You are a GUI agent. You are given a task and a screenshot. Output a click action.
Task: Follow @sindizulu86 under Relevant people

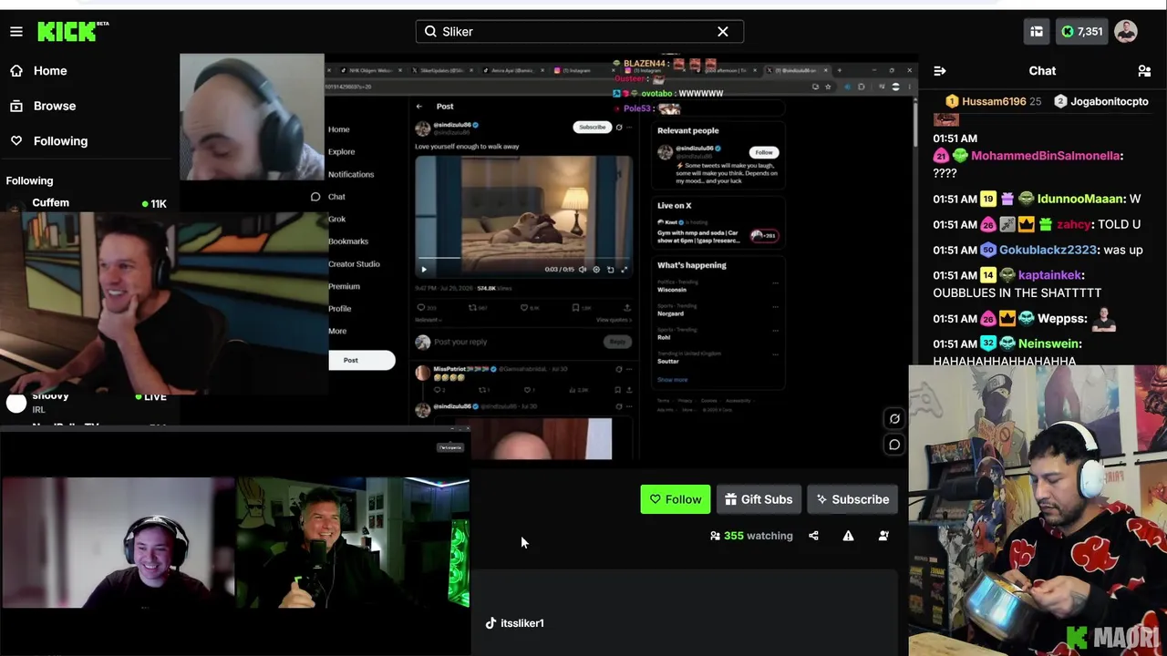(764, 152)
